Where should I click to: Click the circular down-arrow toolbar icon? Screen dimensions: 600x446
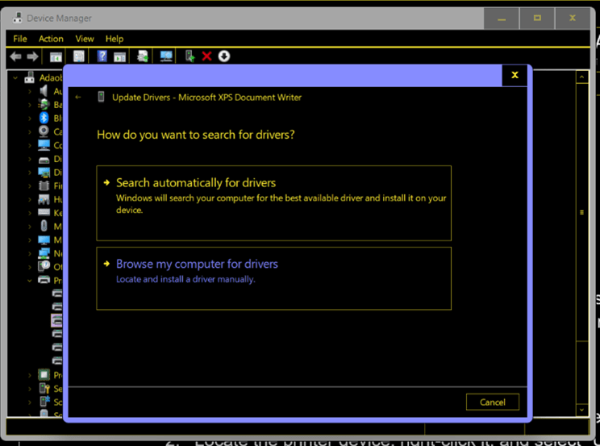tap(224, 56)
